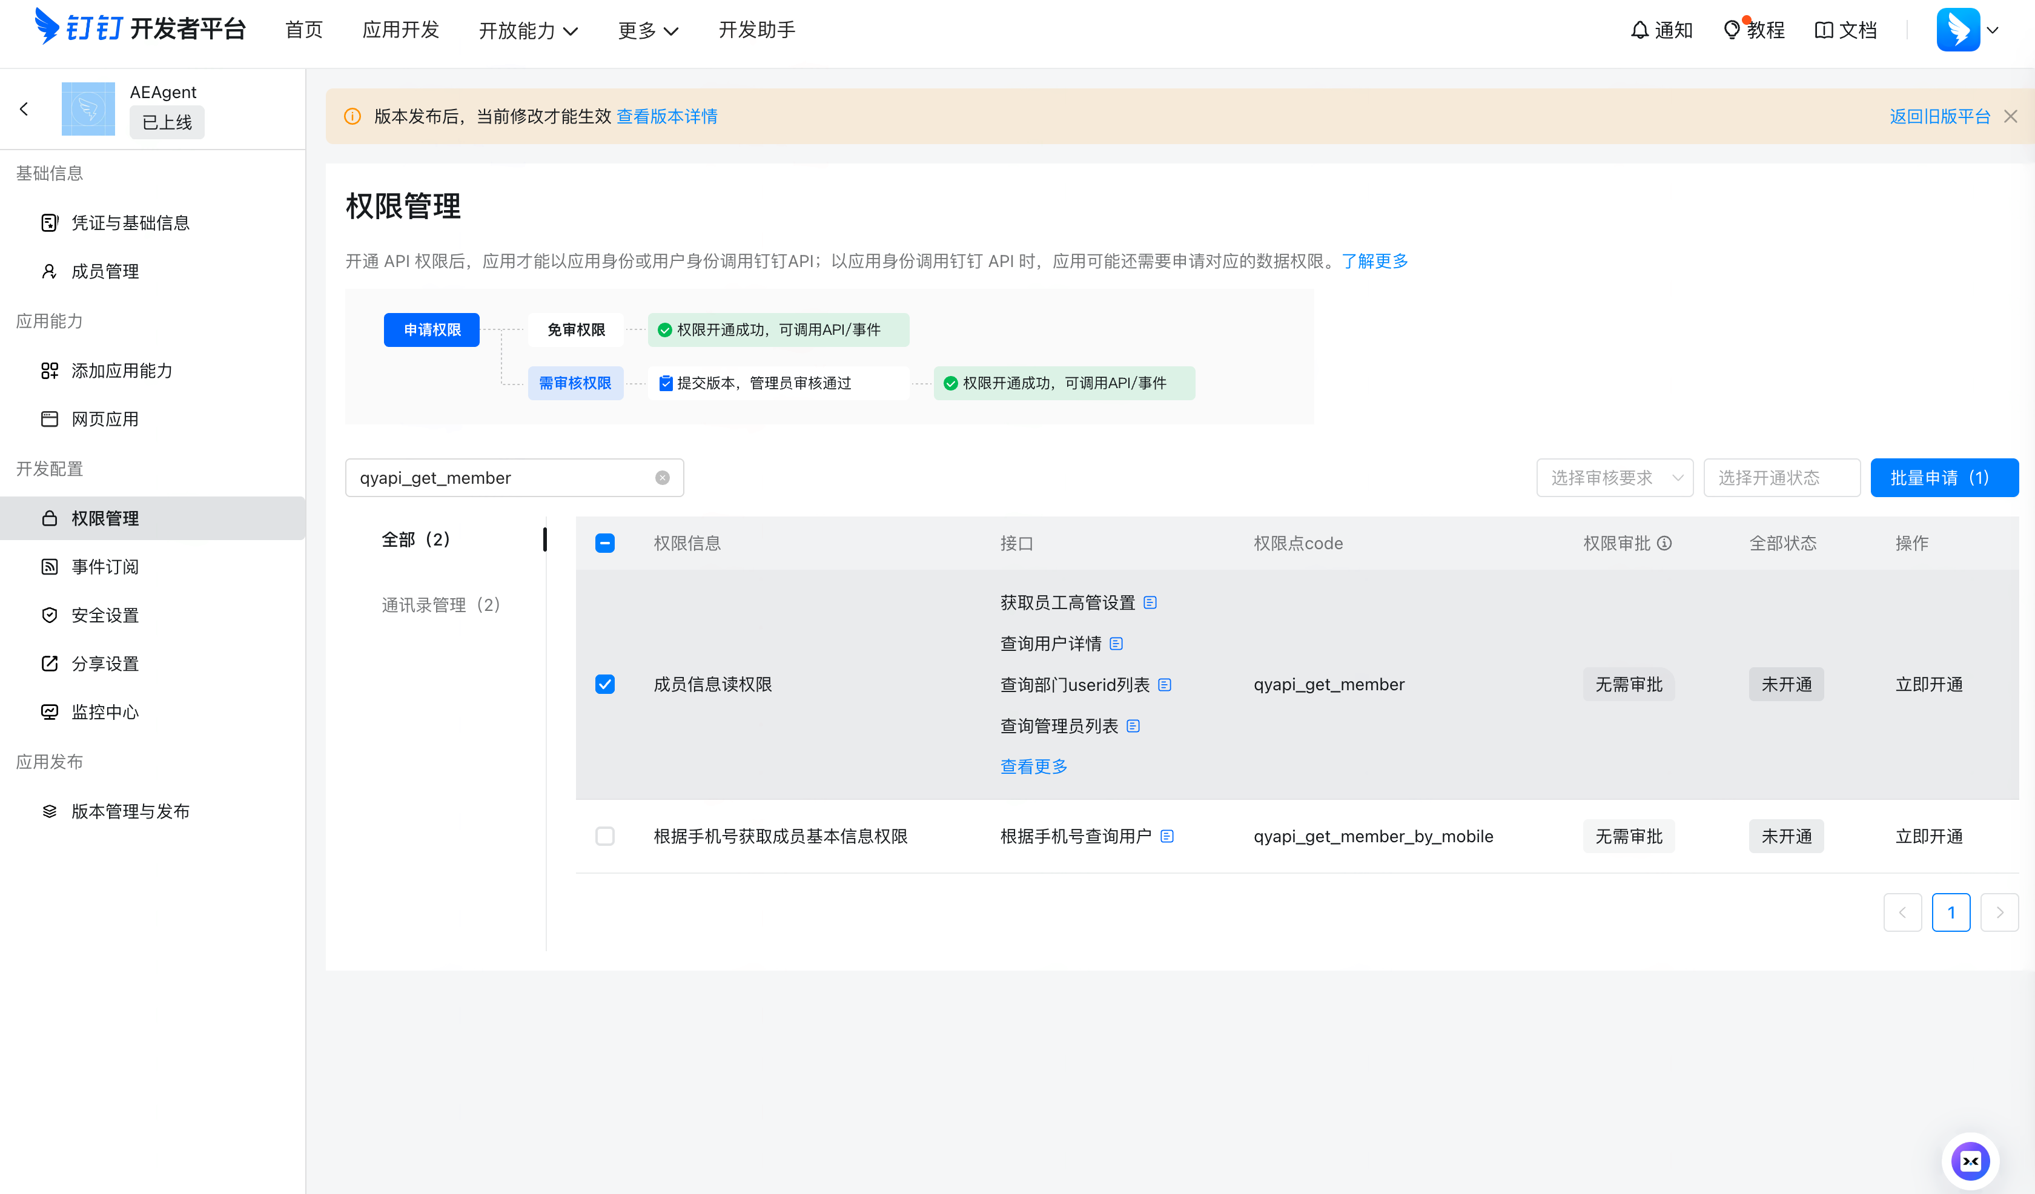Open the user avatar account dropdown
2035x1194 pixels.
point(1967,30)
